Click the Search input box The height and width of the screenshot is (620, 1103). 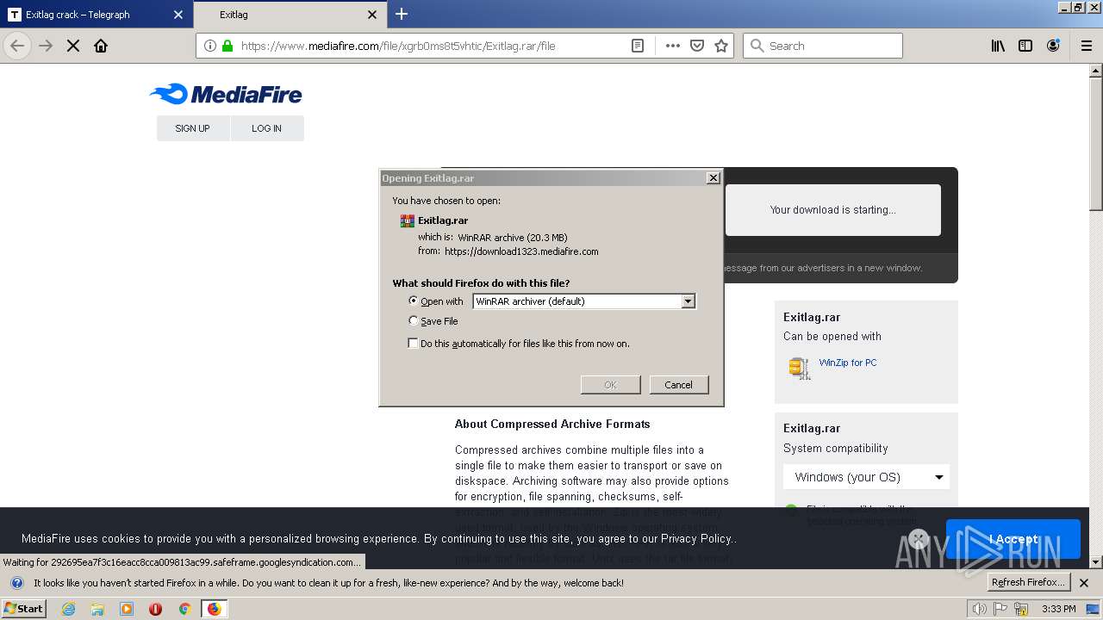pyautogui.click(x=823, y=46)
